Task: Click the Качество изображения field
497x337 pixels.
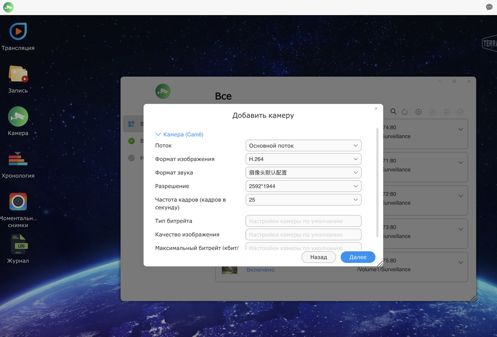Action: 303,235
